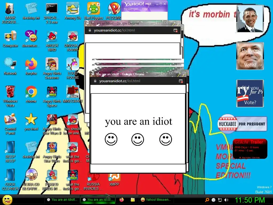The height and width of the screenshot is (205, 273).
Task: Launch the ANGER BIRD shortcut
Action: (x=52, y=41)
